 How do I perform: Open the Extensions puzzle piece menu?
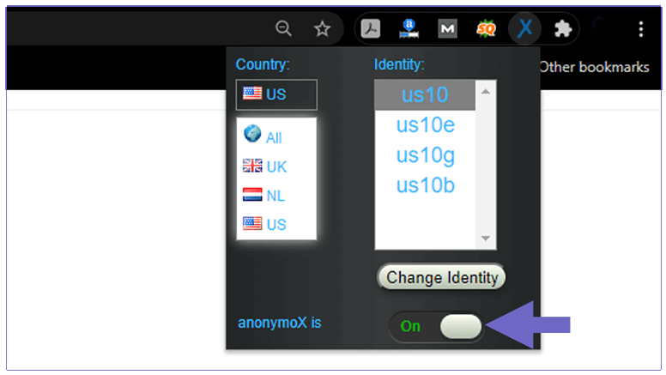point(563,29)
